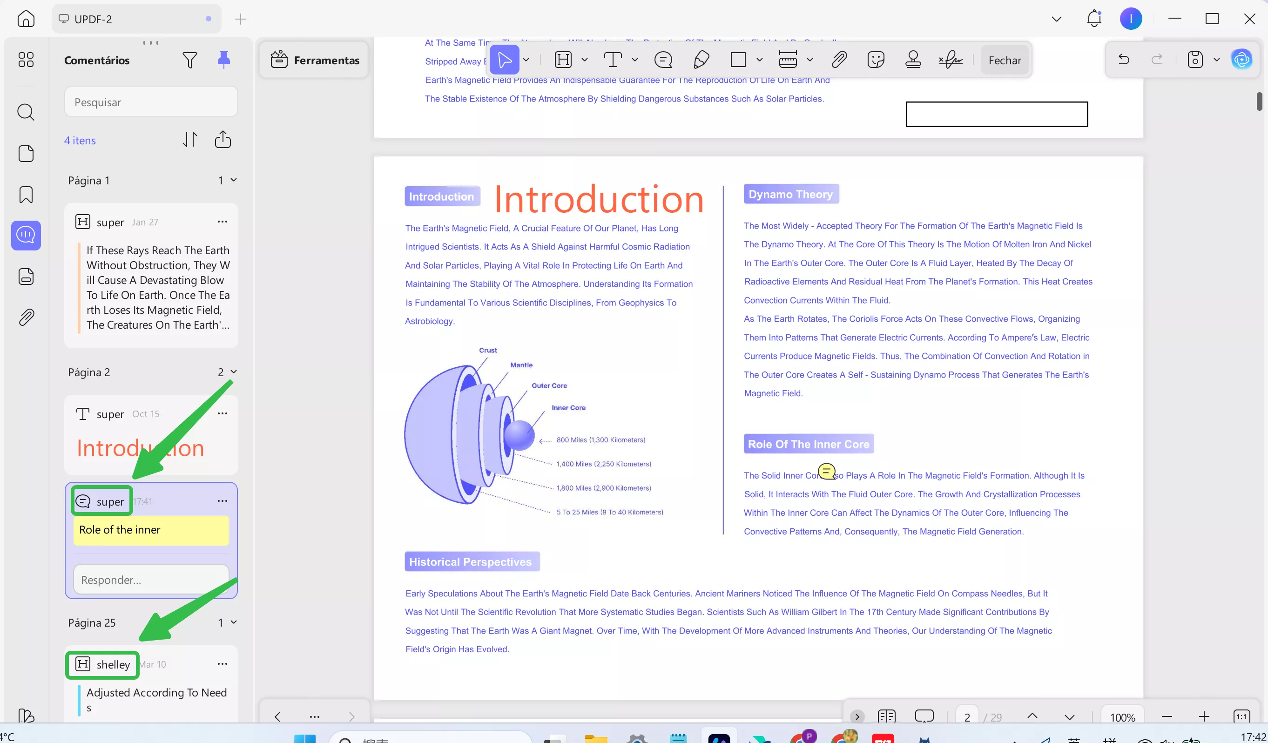Screen dimensions: 1268x743
Task: Open the bookmarks panel
Action: pos(26,194)
